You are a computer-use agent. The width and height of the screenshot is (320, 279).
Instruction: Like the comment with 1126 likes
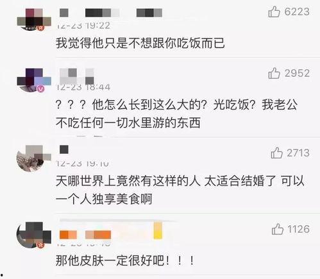(278, 229)
